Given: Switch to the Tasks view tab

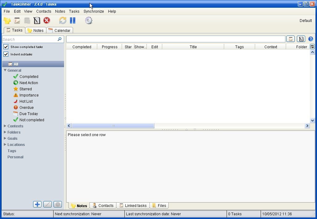Looking at the screenshot, I should pos(15,30).
